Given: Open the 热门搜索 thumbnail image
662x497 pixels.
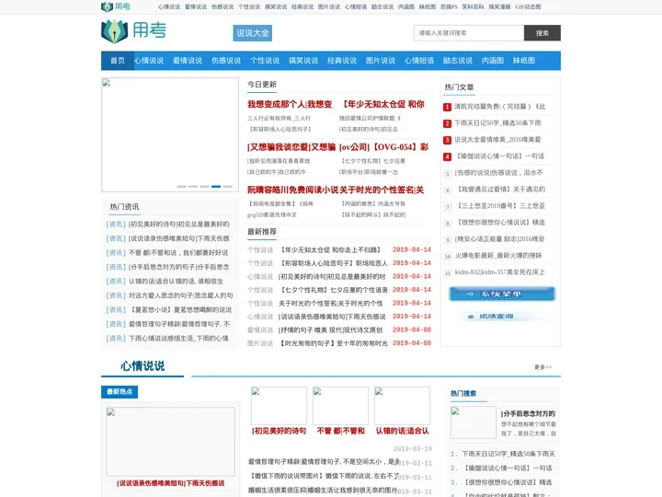Looking at the screenshot, I should click(x=474, y=422).
